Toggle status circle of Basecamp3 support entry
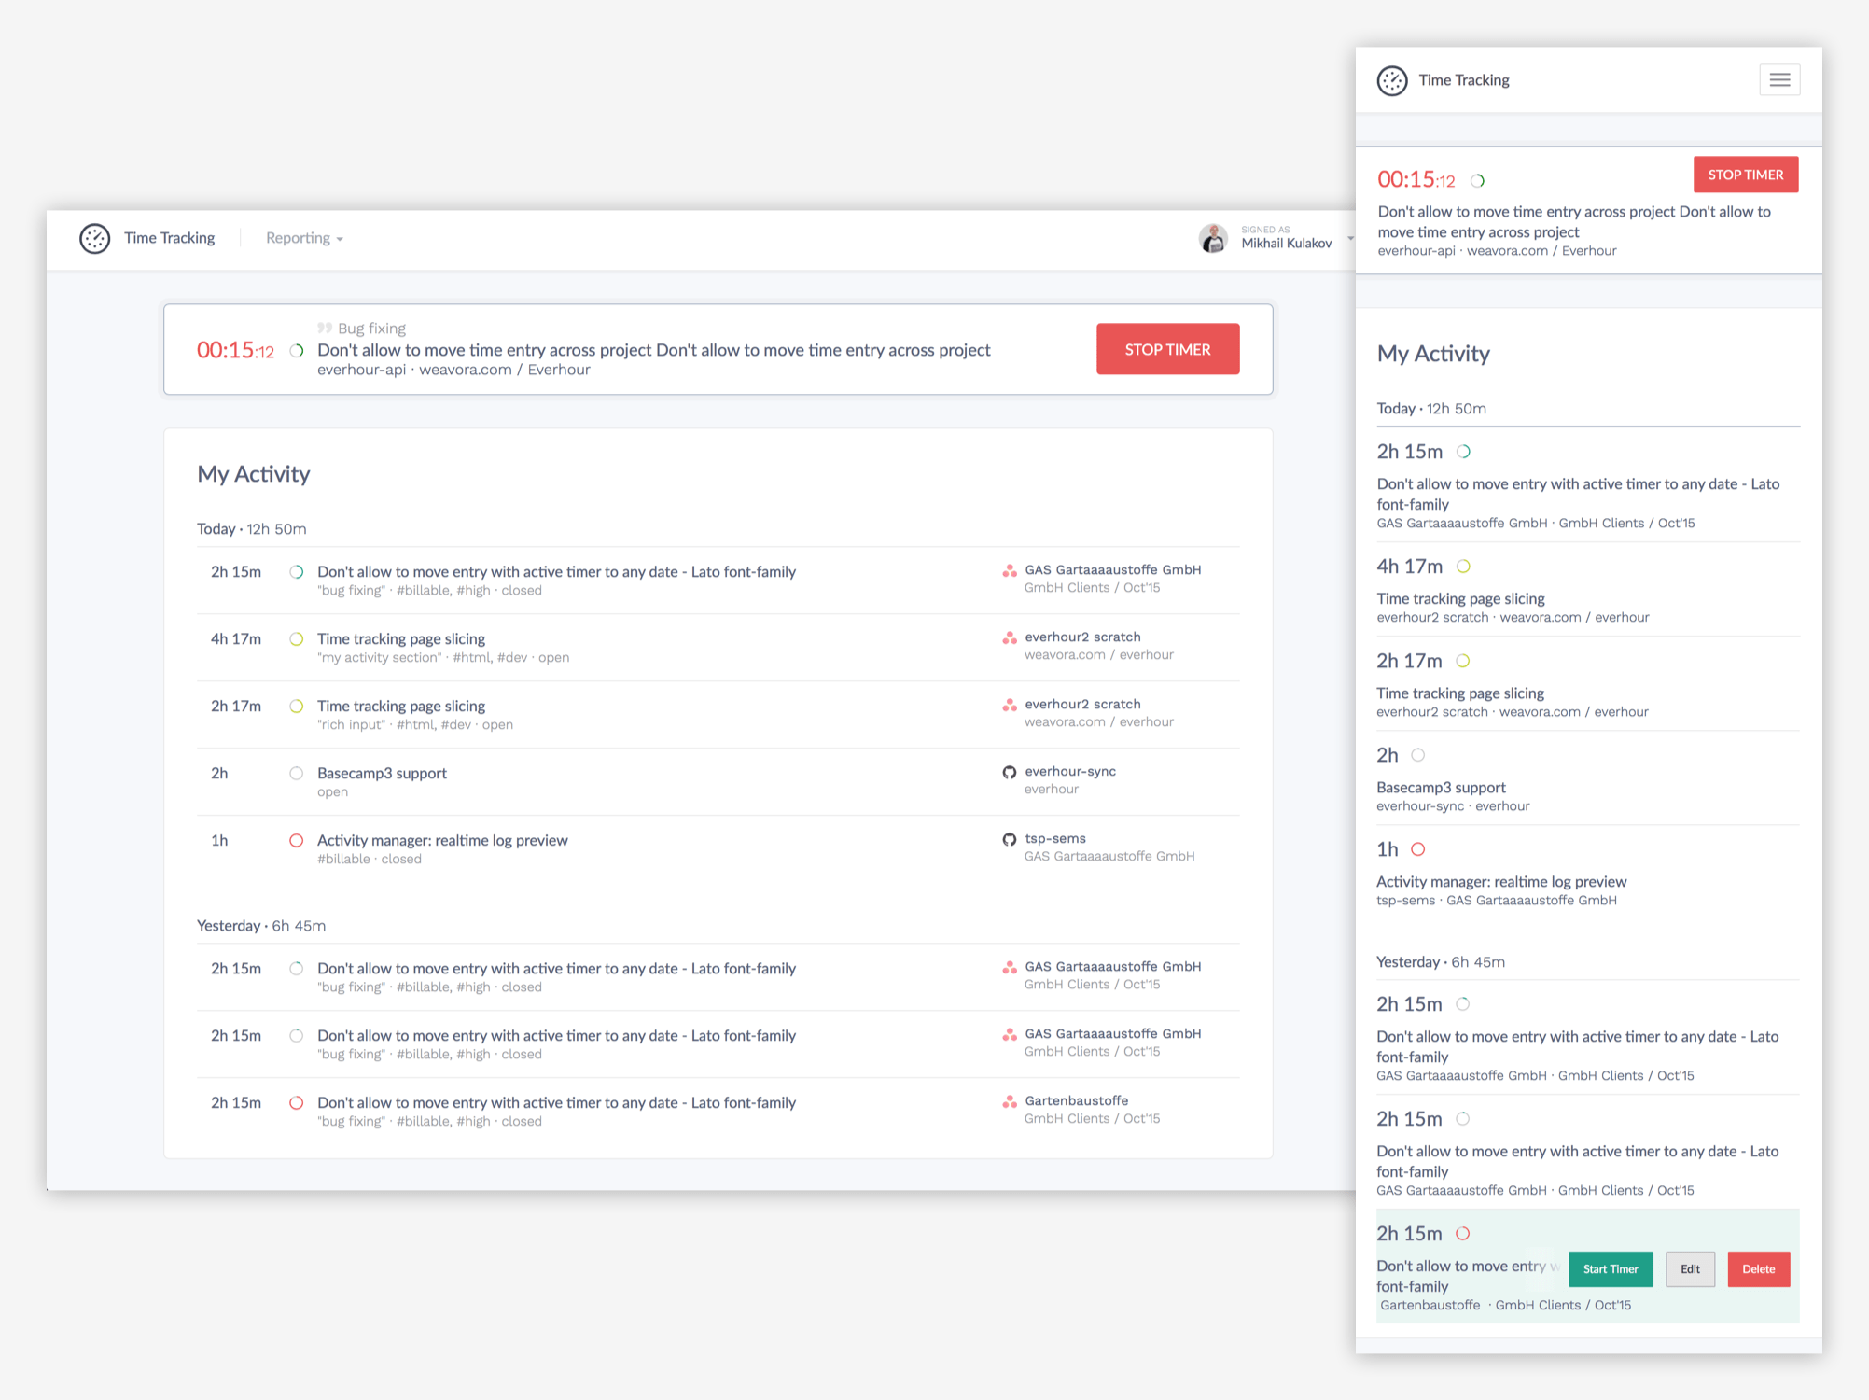 (x=296, y=774)
